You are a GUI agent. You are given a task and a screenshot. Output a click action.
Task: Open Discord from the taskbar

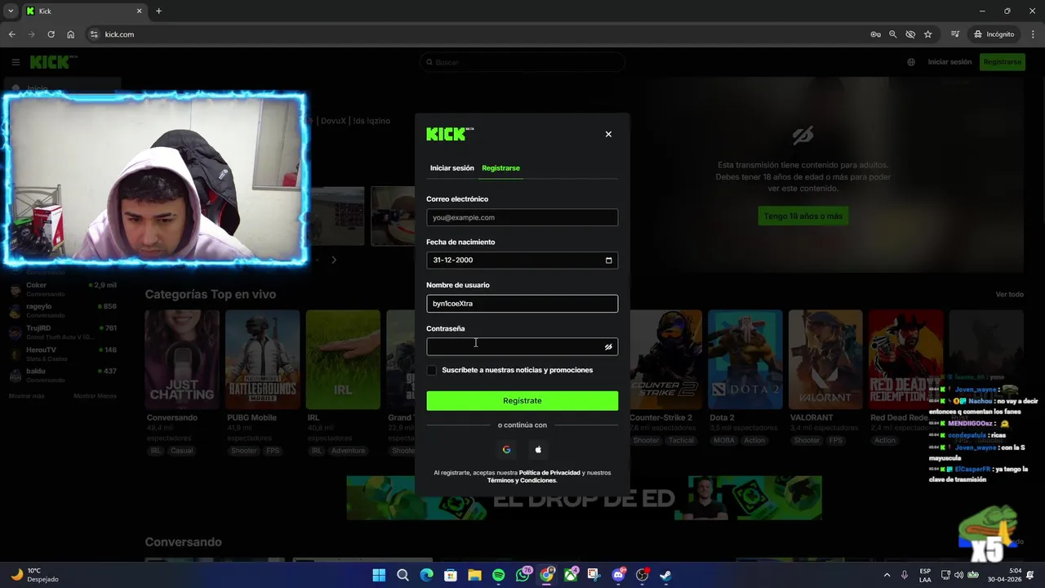[x=618, y=575]
